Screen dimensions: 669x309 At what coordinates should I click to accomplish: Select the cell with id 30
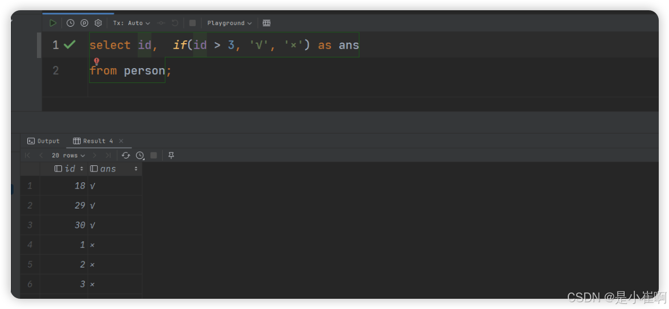click(x=64, y=225)
